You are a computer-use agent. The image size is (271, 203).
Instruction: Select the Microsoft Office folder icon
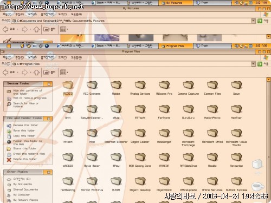tap(212, 133)
